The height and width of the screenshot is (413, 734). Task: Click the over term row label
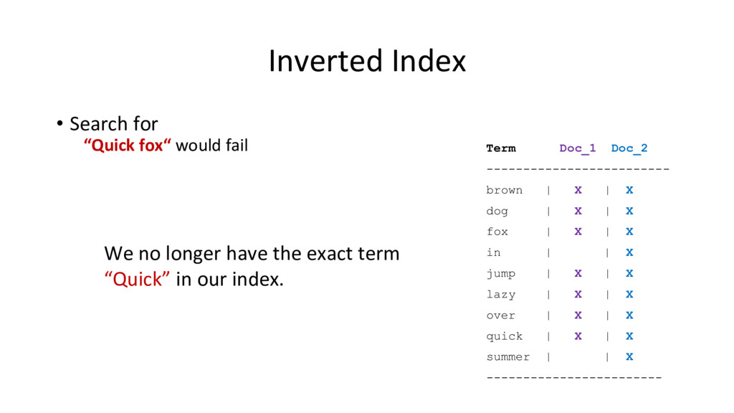click(500, 315)
